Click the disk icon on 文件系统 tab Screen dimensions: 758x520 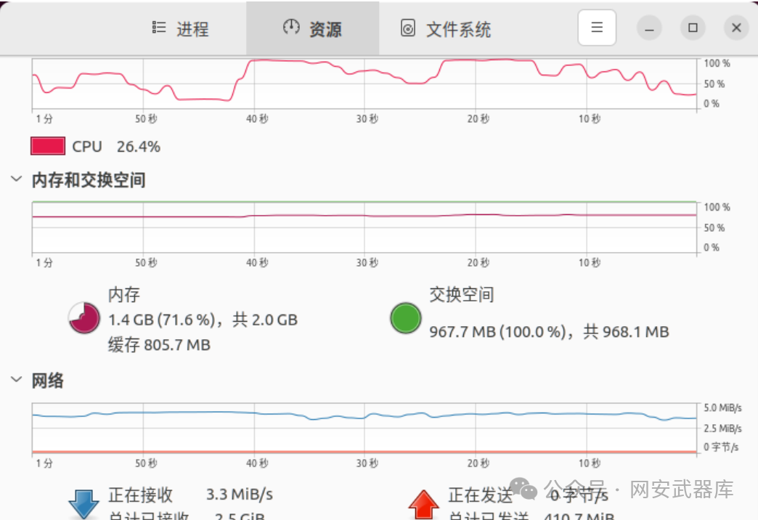click(x=408, y=28)
